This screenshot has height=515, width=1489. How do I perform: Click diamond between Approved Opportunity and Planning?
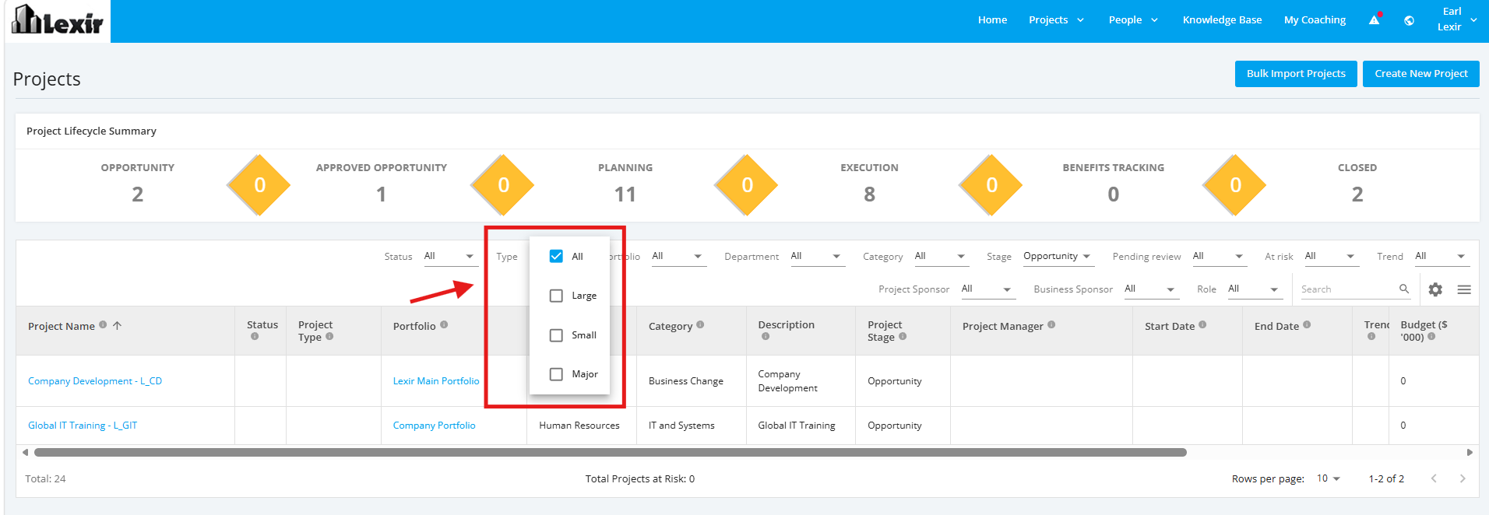pyautogui.click(x=503, y=185)
